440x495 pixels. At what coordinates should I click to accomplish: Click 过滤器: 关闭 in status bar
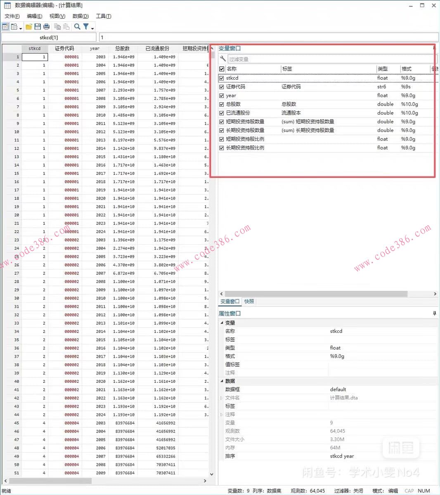[348, 491]
